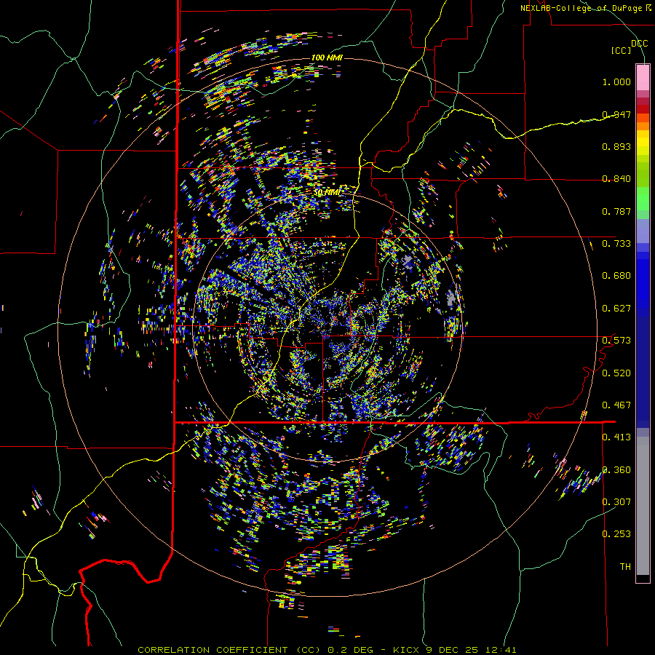655x655 pixels.
Task: Click the CORRELATION COEFFICIENT title text
Action: tap(213, 650)
